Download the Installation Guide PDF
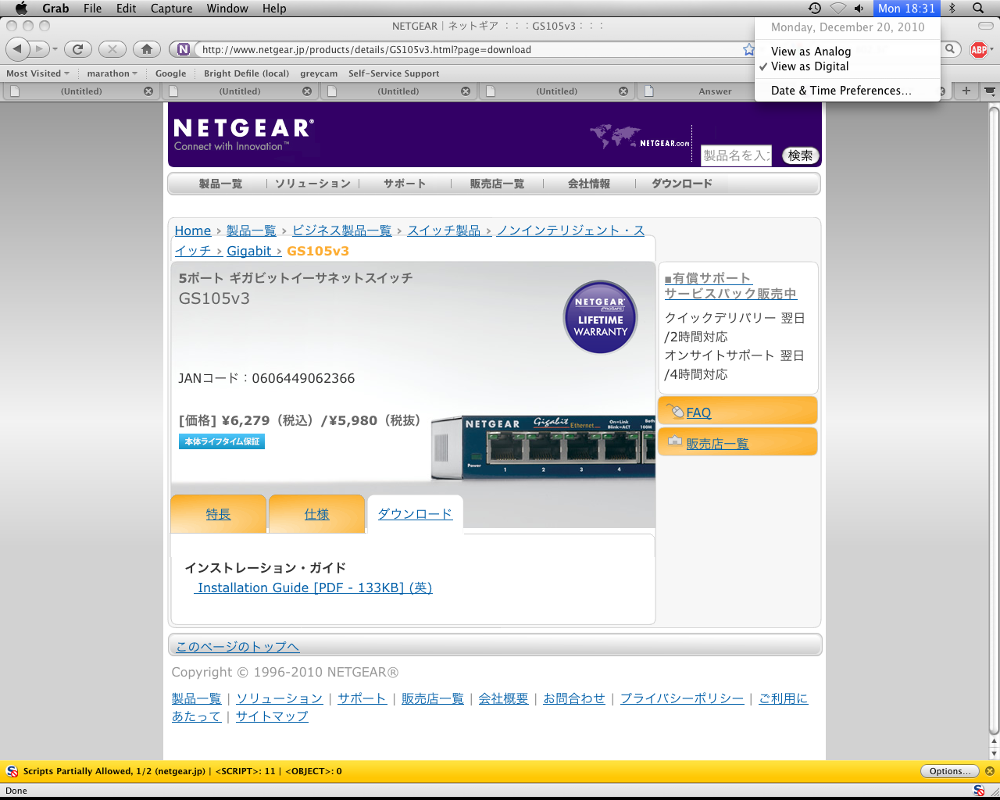This screenshot has height=800, width=1000. point(313,587)
